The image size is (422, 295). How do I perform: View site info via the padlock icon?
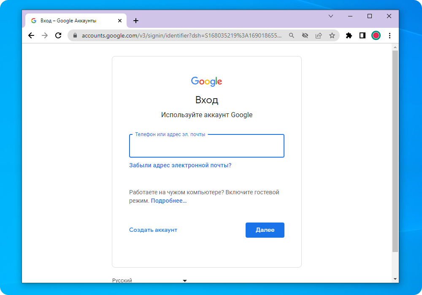75,35
